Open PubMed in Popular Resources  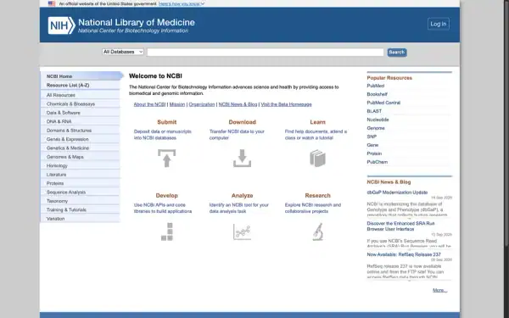pyautogui.click(x=376, y=86)
